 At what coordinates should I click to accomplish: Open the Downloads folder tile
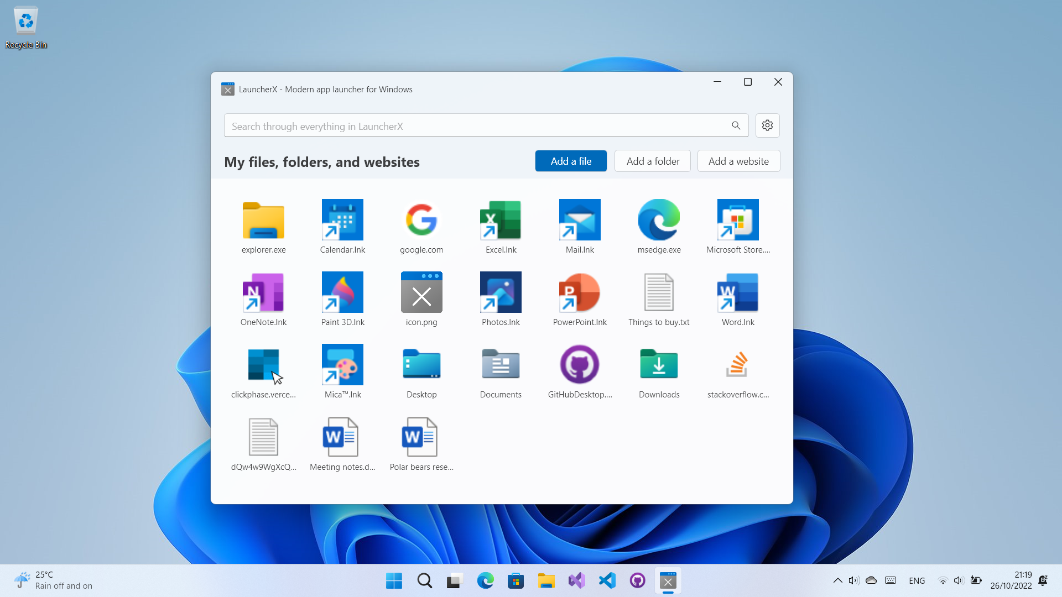[x=659, y=372]
